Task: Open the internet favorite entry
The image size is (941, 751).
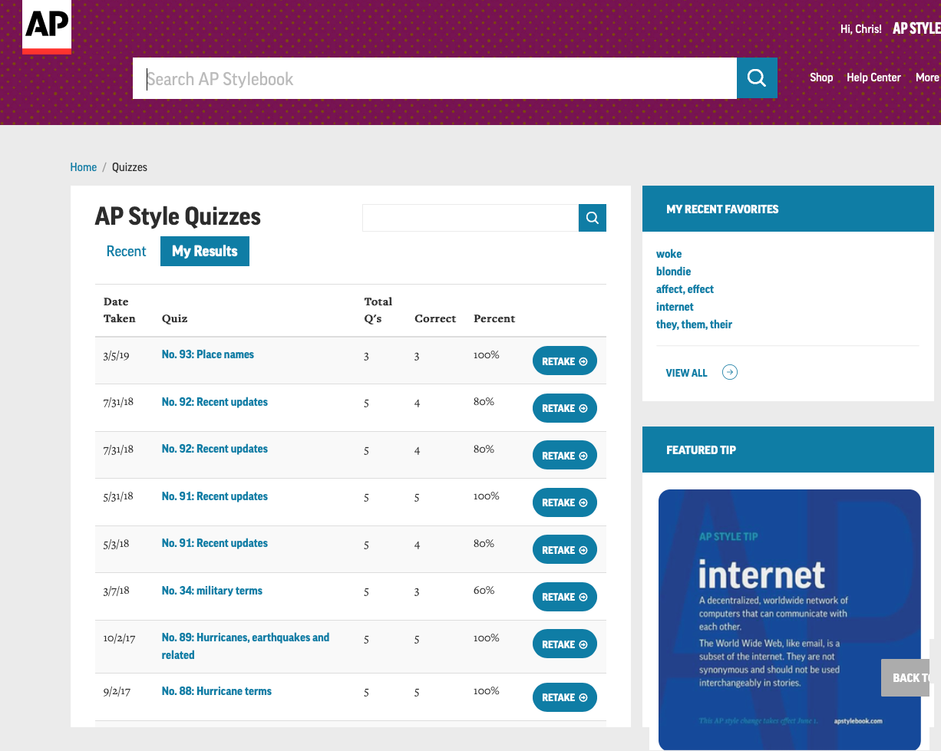Action: tap(675, 307)
